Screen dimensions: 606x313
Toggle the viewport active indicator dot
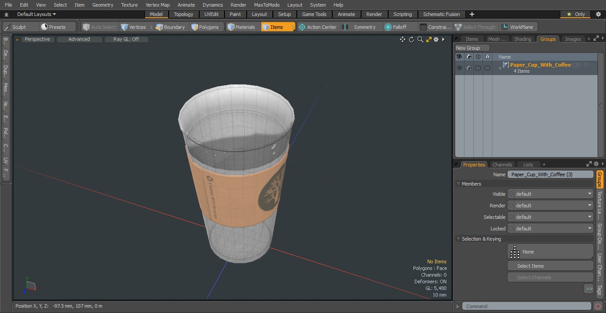coord(17,40)
